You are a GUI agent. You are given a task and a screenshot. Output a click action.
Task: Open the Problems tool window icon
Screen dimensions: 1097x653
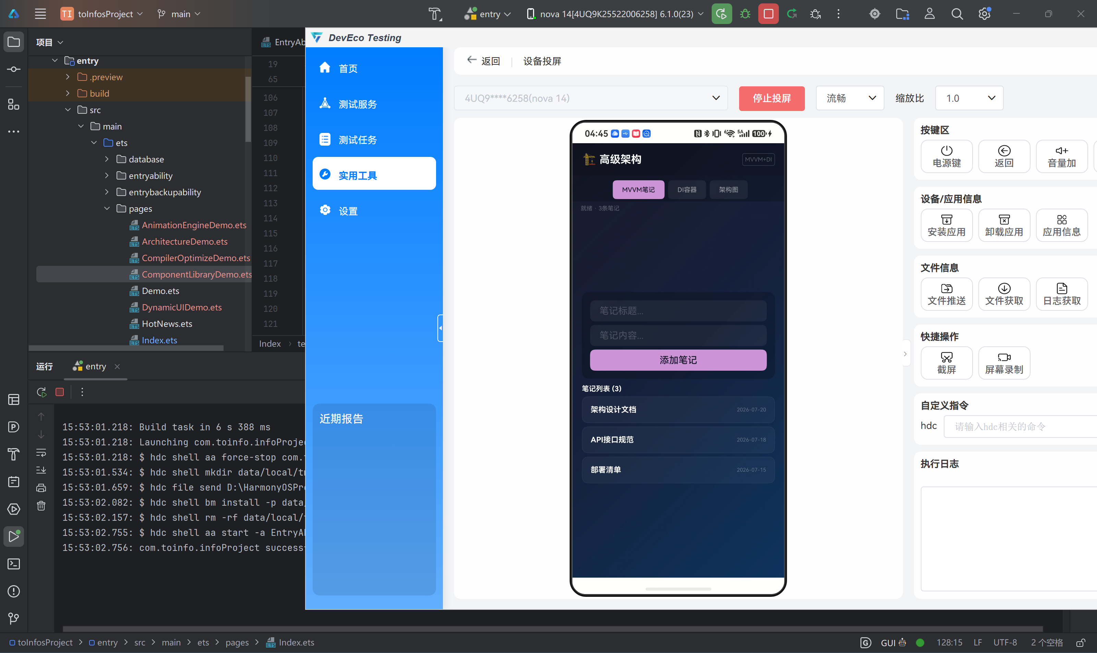pos(14,591)
